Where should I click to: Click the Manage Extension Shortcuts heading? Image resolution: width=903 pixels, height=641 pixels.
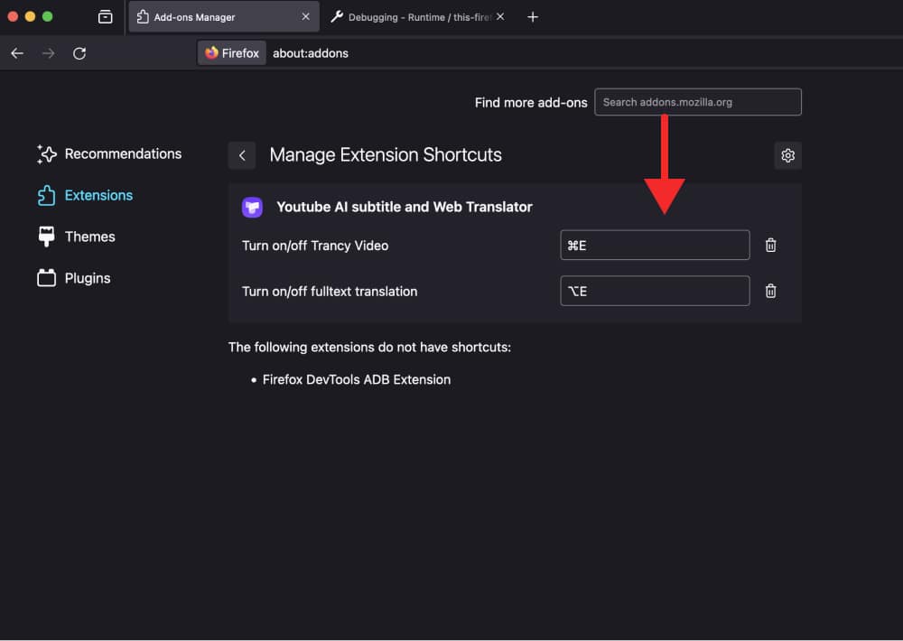(386, 155)
